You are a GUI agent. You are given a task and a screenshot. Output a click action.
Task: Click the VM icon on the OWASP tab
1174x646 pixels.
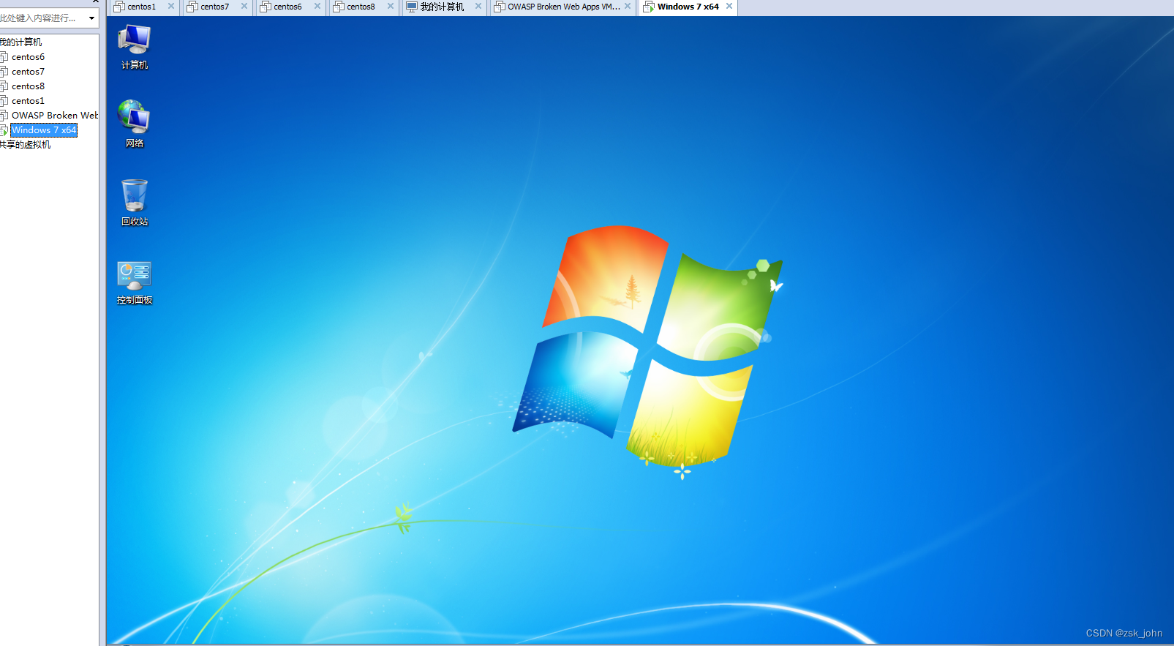[500, 7]
